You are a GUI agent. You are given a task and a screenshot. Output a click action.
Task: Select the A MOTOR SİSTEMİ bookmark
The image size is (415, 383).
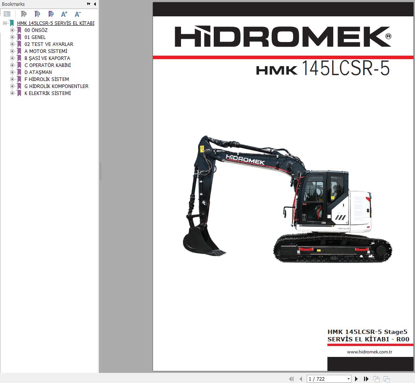pyautogui.click(x=46, y=51)
